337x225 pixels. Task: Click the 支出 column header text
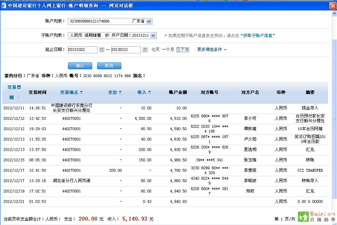pos(112,92)
